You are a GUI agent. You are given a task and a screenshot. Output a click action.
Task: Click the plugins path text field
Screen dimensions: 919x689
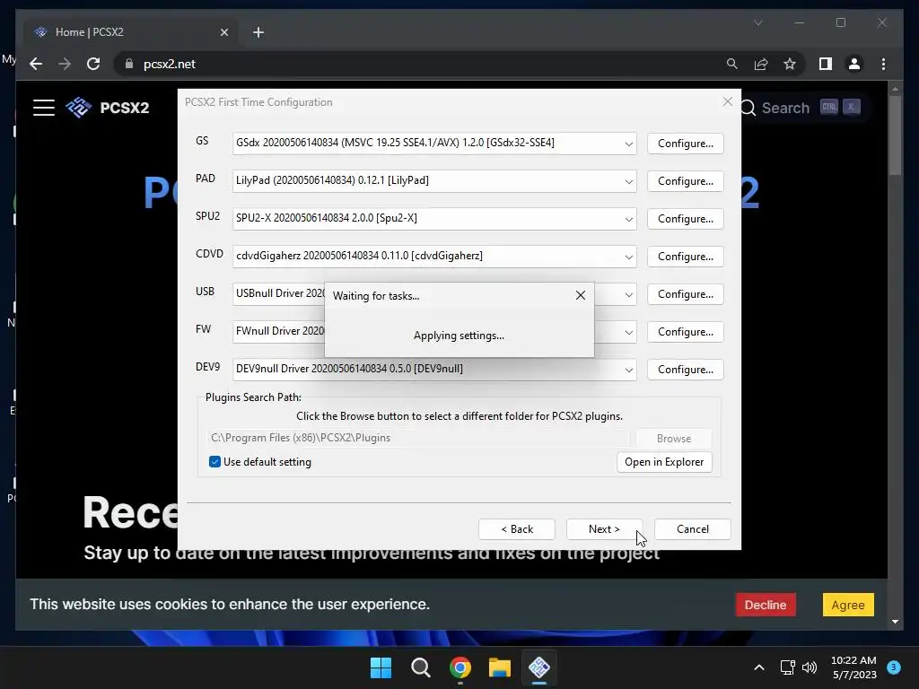[x=418, y=438]
